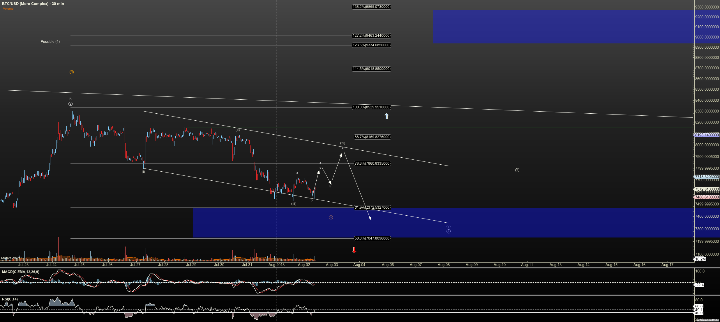Select the 61.8%(7372.5327000) Fibonacci label
The height and width of the screenshot is (322, 720).
tap(372, 207)
